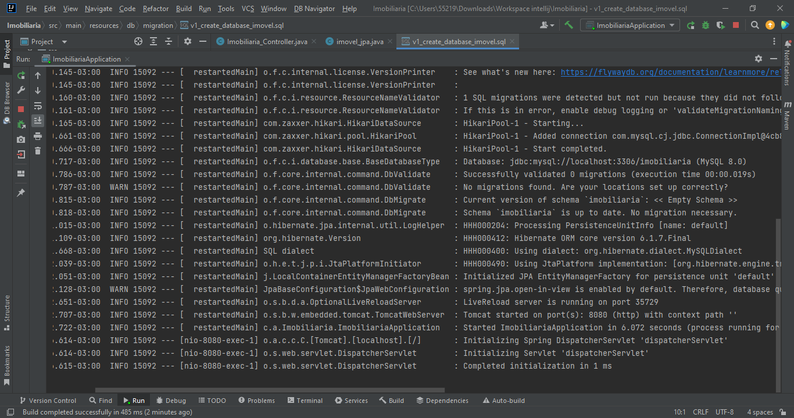The height and width of the screenshot is (418, 794).
Task: Toggle Maven side tool window
Action: click(787, 114)
